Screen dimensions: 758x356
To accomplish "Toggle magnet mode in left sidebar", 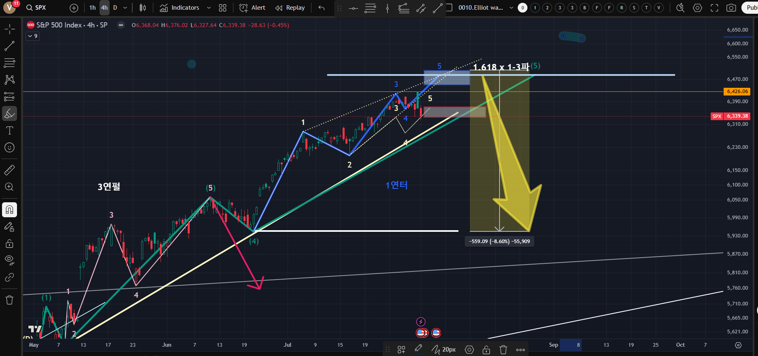I will [x=9, y=210].
